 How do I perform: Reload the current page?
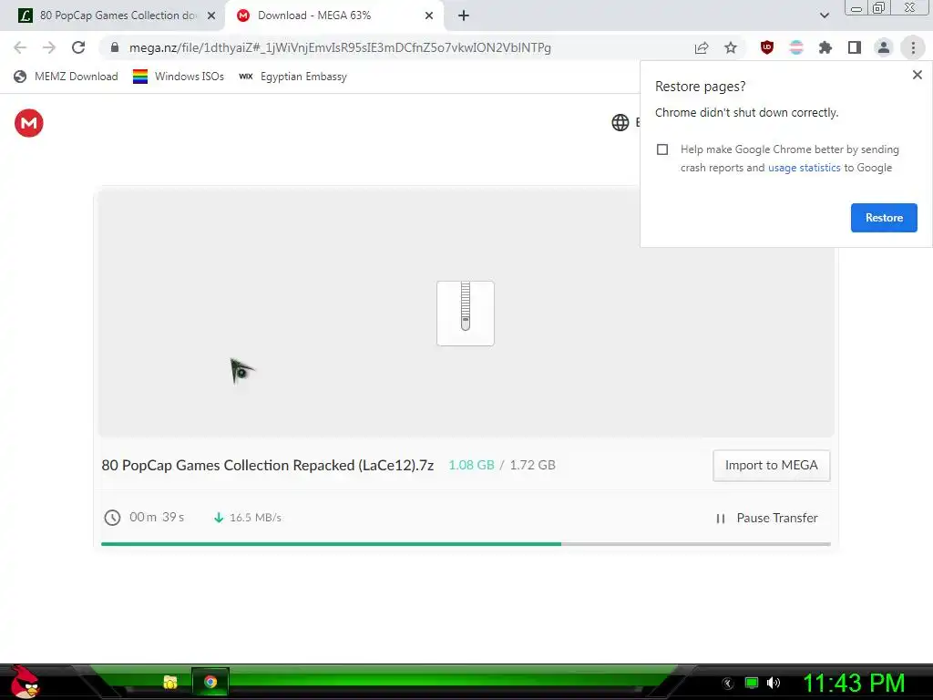(78, 47)
